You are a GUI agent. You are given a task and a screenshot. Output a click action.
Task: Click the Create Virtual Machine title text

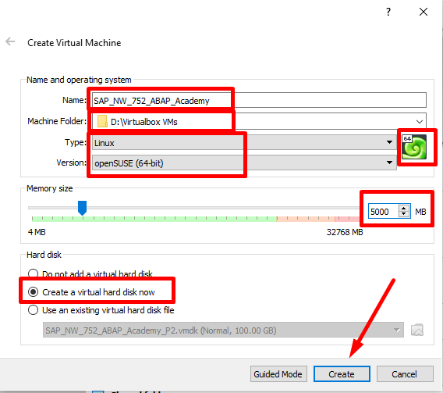tap(74, 43)
